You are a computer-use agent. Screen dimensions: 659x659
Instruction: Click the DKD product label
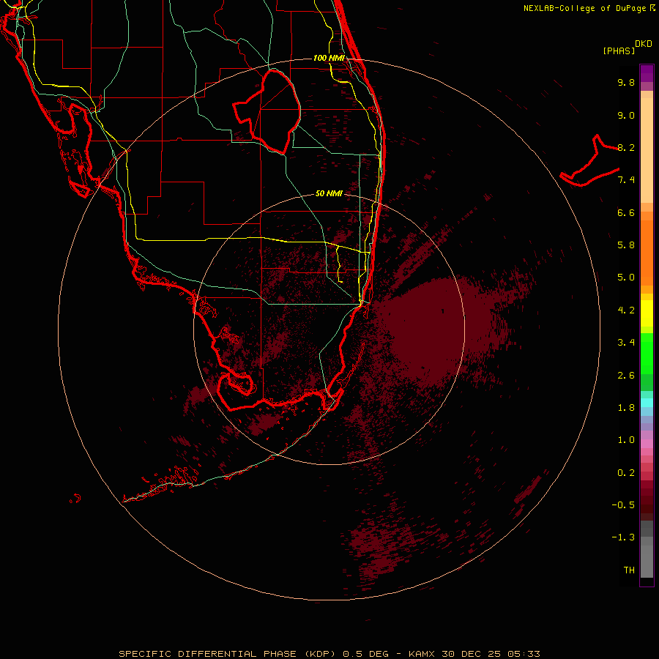(643, 44)
